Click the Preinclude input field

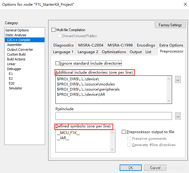coord(114,116)
